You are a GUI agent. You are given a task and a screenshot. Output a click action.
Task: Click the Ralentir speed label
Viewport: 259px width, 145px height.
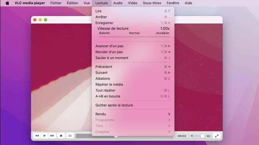pos(105,33)
